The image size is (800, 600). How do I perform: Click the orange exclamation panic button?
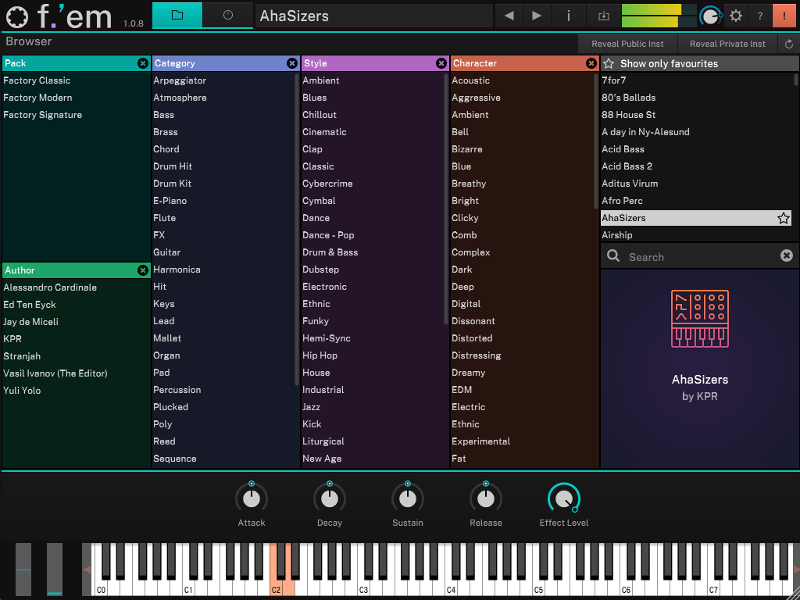coord(784,15)
